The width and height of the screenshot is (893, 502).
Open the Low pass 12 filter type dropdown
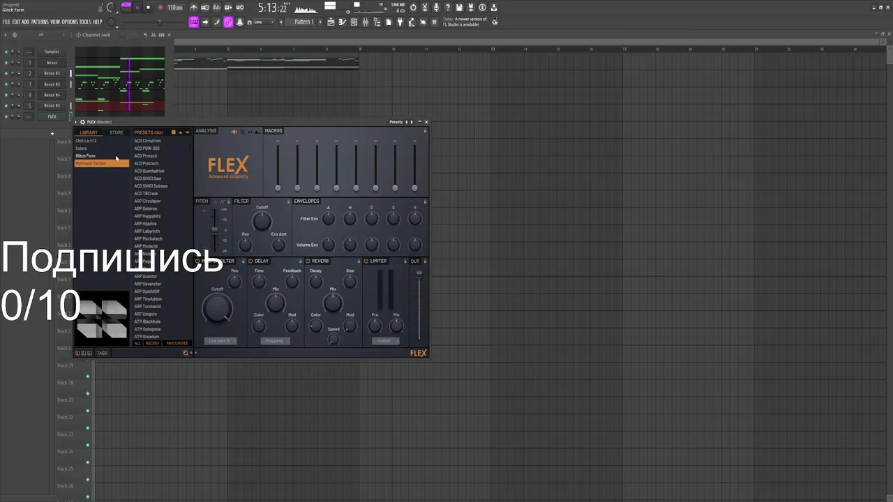[x=221, y=341]
